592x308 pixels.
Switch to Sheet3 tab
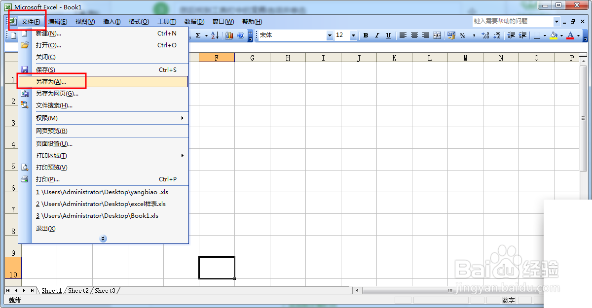105,291
